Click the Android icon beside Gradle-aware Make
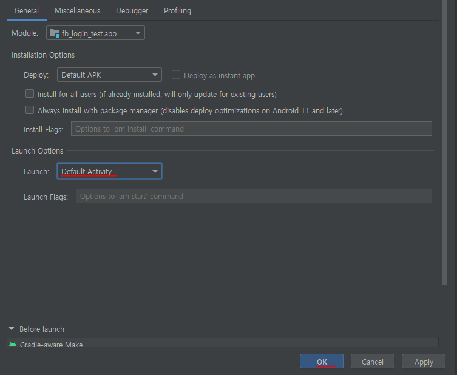Screen dimensions: 457x375 coord(13,344)
